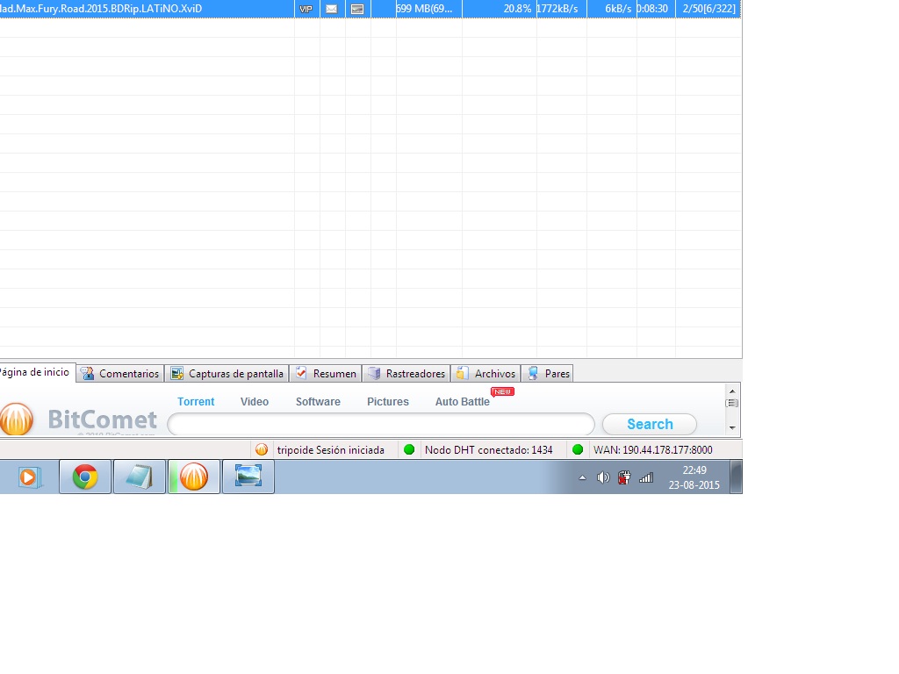Switch to the Resumen tab
899x674 pixels.
326,374
